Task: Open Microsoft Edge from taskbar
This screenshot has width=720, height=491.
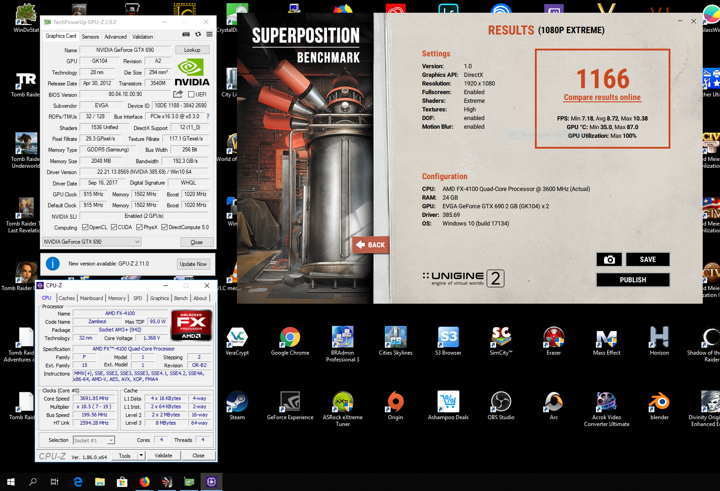Action: (x=78, y=482)
